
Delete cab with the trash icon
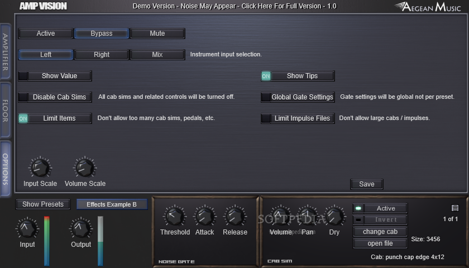[454, 208]
